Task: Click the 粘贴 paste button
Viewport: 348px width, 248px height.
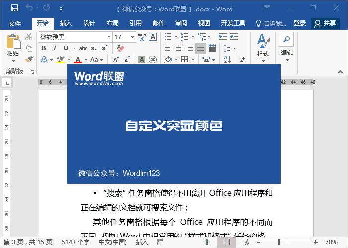Action: [13, 45]
